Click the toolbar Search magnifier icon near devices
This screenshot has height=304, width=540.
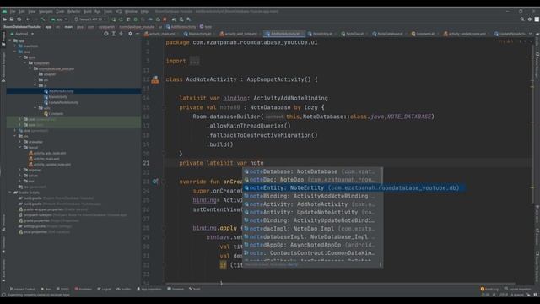pyautogui.click(x=189, y=19)
